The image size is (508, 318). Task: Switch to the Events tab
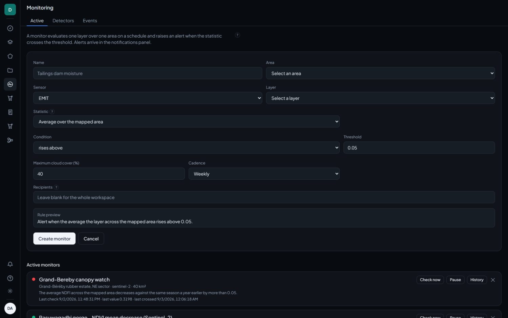(90, 21)
